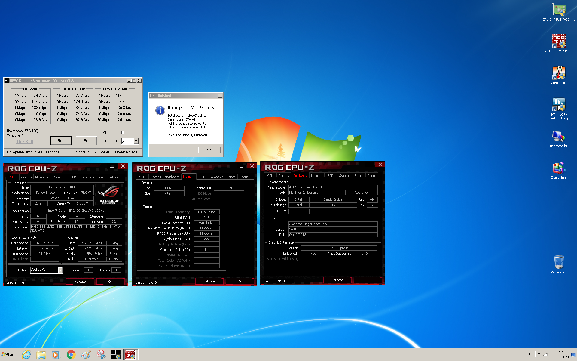The image size is (577, 361).
Task: Open the Threads dropdown in HEVC Benchmark
Action: coord(136,141)
